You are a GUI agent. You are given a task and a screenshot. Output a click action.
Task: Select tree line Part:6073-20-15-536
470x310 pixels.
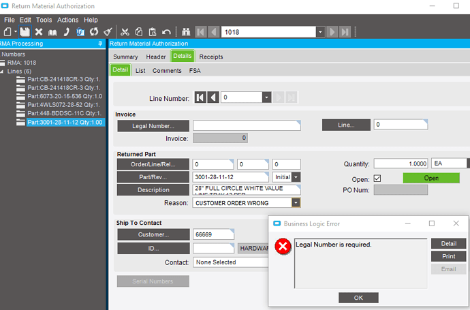click(65, 96)
